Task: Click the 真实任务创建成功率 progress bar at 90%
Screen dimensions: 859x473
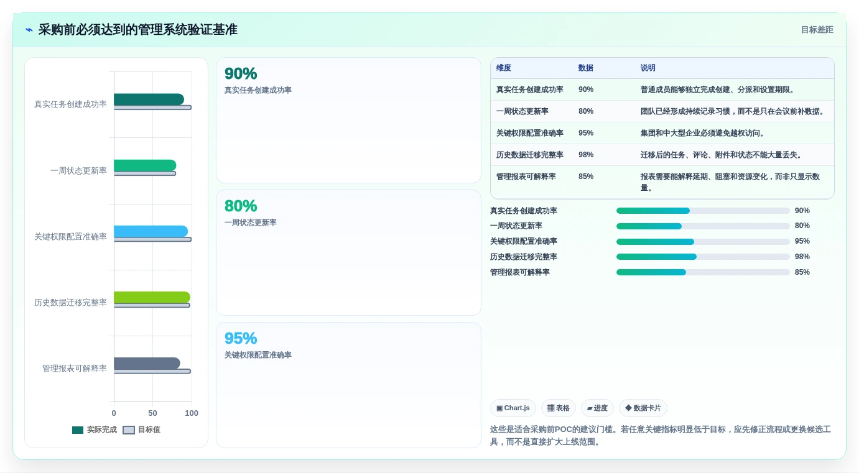Action: [x=703, y=211]
